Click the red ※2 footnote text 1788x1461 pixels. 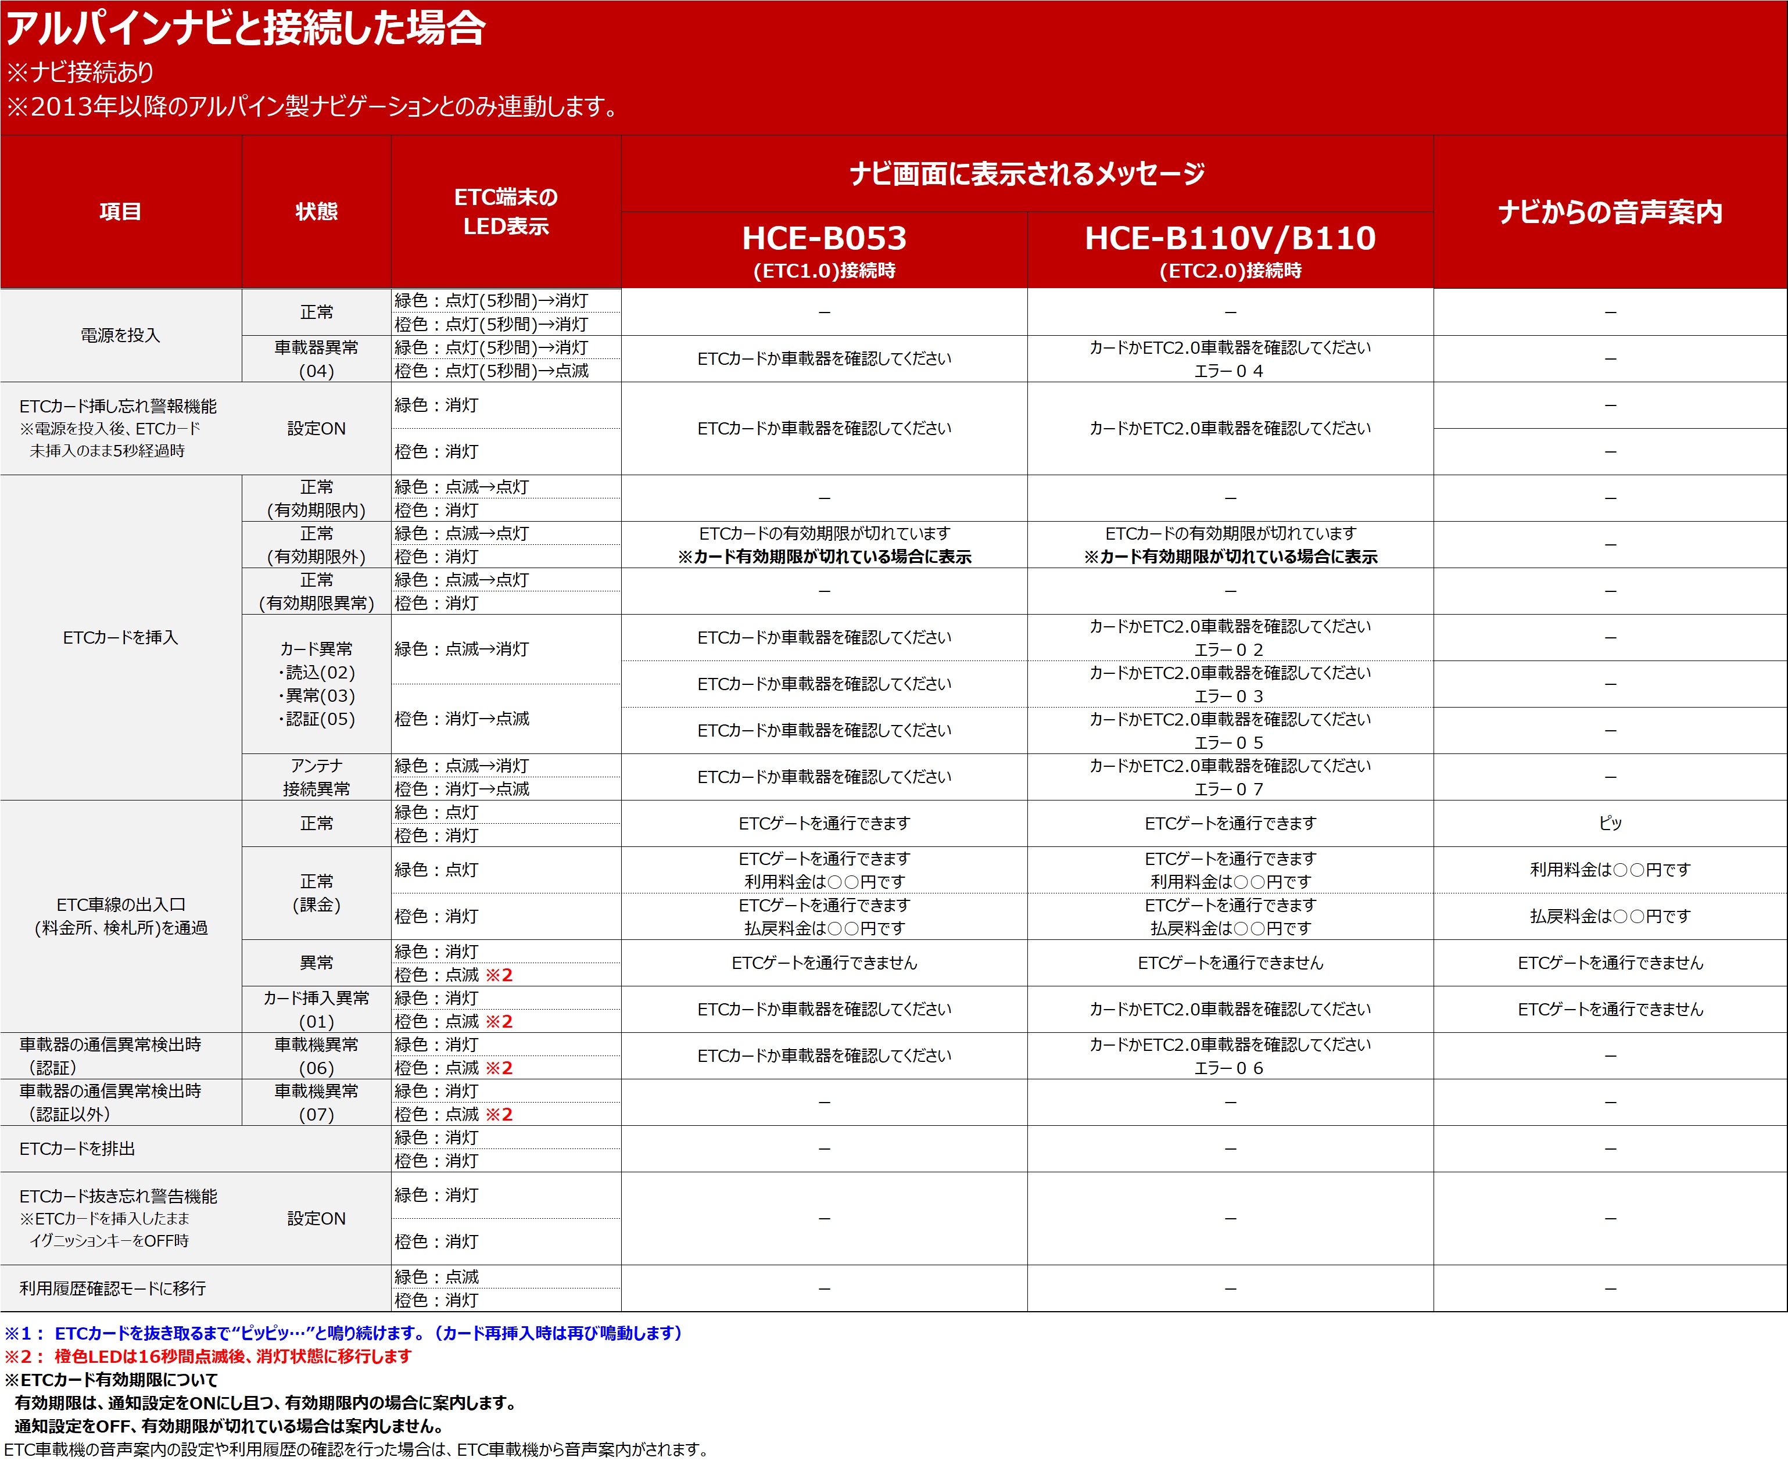tap(209, 1356)
